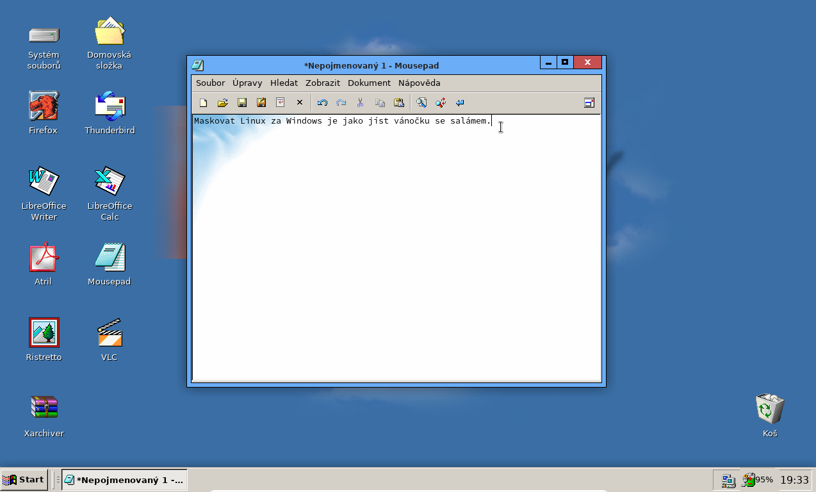
Task: Open the Zobrazit menu
Action: tap(323, 83)
